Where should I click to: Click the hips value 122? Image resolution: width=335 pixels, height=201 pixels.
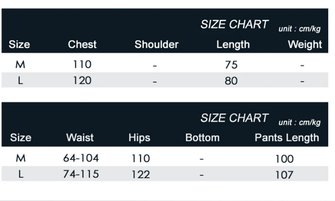click(x=140, y=174)
